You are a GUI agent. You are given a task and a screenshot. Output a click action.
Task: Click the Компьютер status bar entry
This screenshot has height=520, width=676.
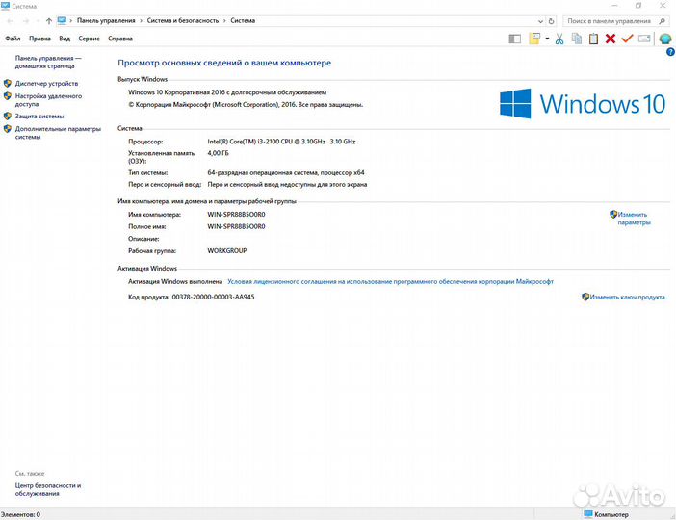pos(606,514)
